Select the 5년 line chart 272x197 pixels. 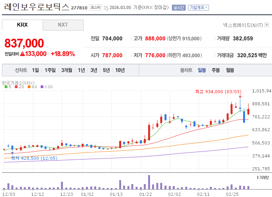click(x=106, y=70)
